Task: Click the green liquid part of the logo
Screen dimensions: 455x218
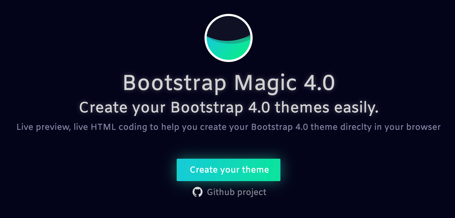Action: (x=229, y=51)
